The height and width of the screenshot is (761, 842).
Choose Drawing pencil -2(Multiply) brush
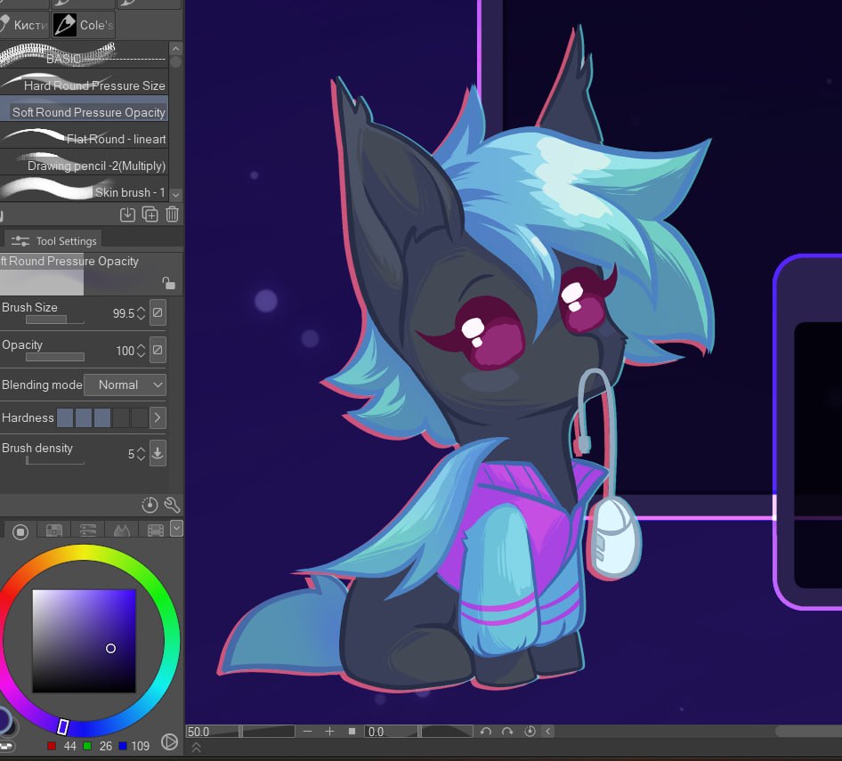[84, 162]
